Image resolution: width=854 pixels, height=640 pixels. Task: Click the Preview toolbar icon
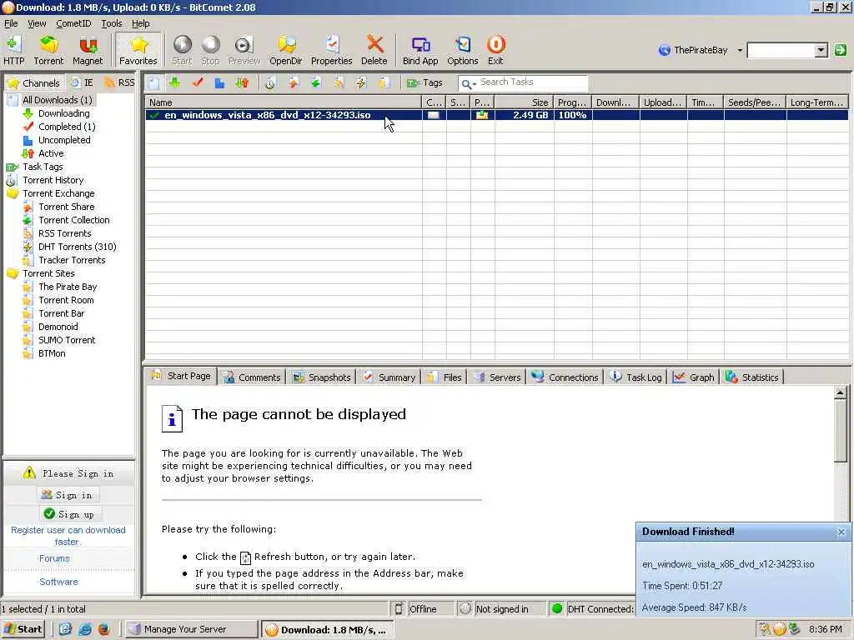(244, 50)
